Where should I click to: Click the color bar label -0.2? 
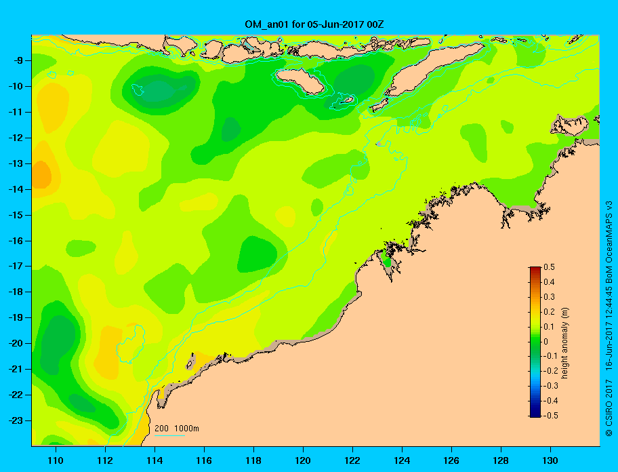click(x=551, y=371)
